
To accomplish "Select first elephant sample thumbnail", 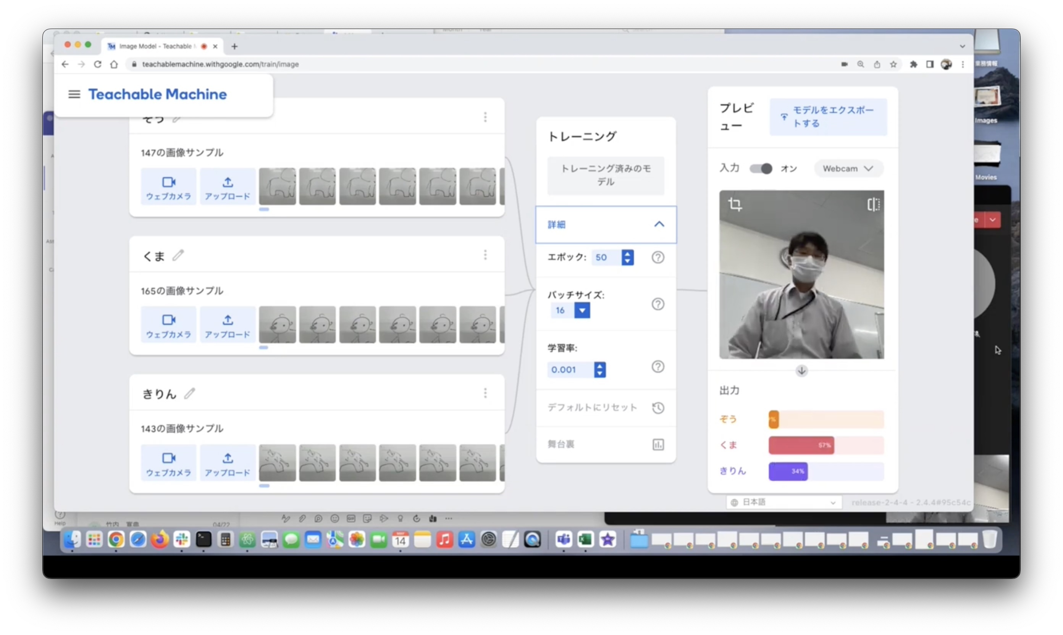I will (277, 187).
